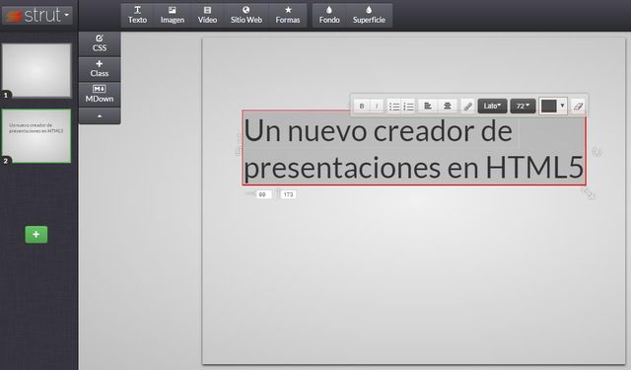Click the X position field showing 99
The width and height of the screenshot is (631, 370).
click(x=263, y=194)
